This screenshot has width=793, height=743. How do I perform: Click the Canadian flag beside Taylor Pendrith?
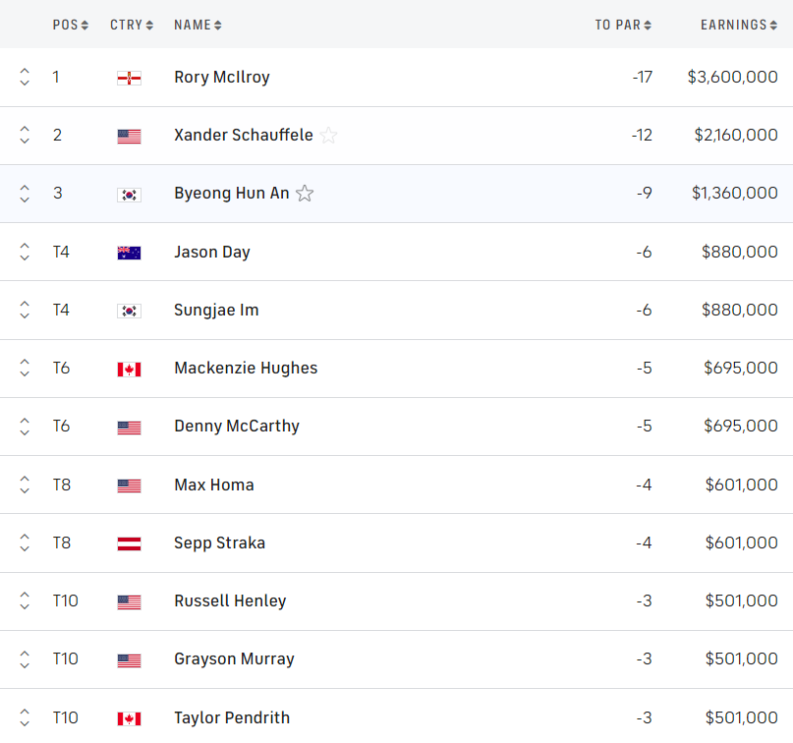coord(129,718)
